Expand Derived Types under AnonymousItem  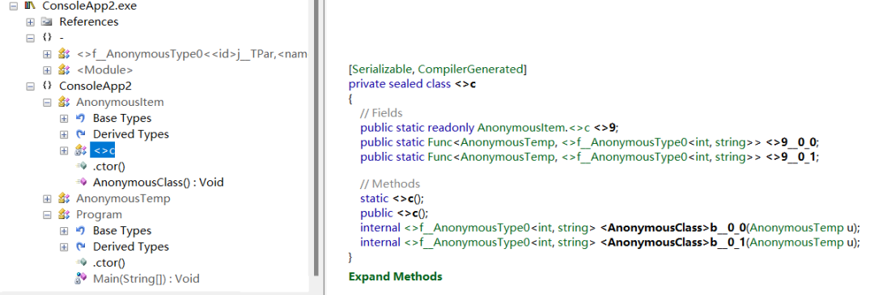point(64,134)
